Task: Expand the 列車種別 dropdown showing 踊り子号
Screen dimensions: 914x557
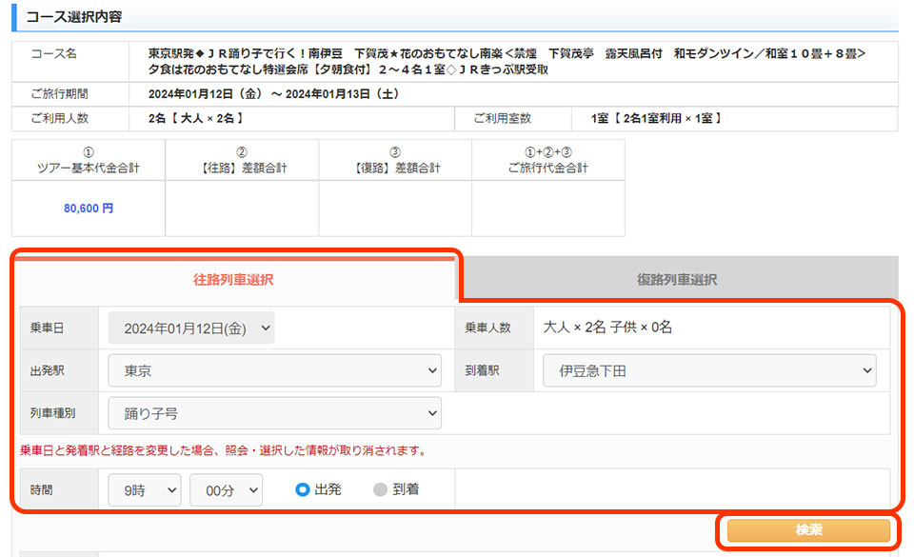Action: point(274,413)
